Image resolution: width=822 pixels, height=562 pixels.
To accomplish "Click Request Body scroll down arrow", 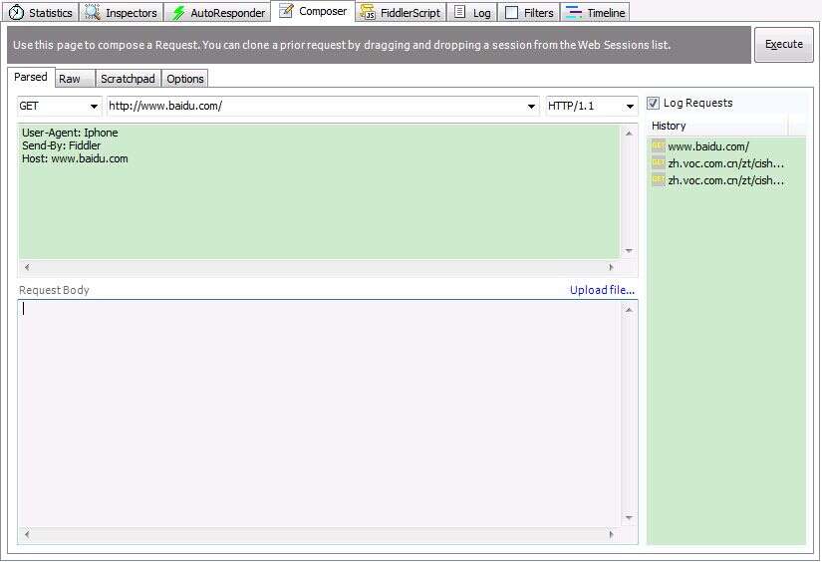I will click(629, 518).
